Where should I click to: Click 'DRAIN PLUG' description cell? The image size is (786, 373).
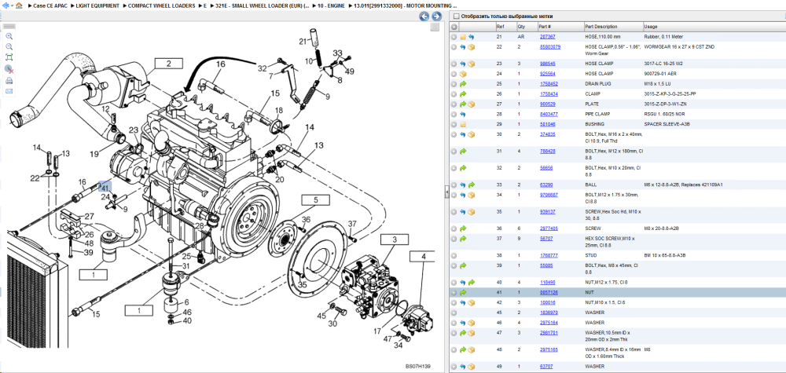click(597, 84)
